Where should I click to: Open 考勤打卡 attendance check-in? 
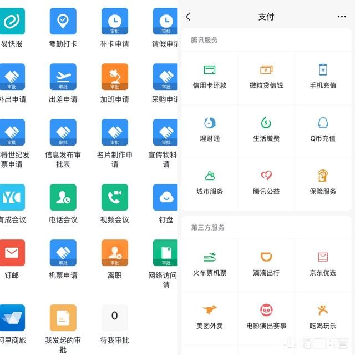coord(63,21)
